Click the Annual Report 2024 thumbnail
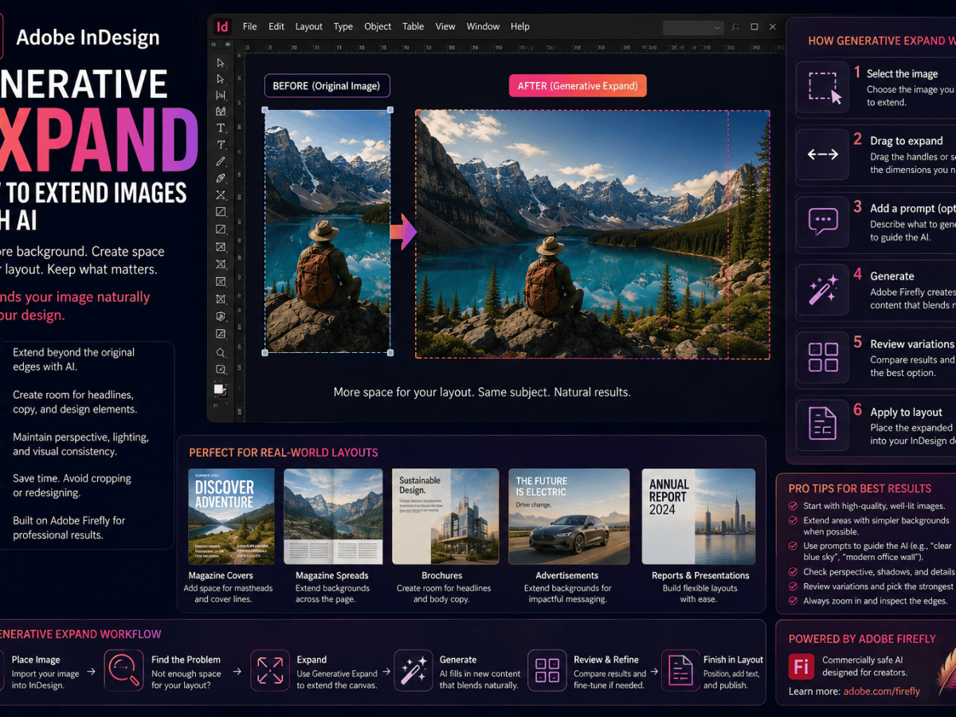The width and height of the screenshot is (956, 717). [699, 516]
